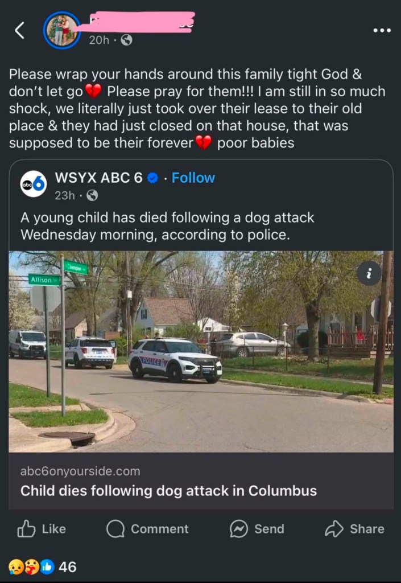Share the post
The height and width of the screenshot is (583, 401).
click(354, 529)
